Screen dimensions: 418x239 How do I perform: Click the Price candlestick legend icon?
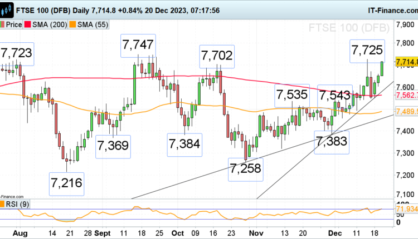tap(2, 24)
